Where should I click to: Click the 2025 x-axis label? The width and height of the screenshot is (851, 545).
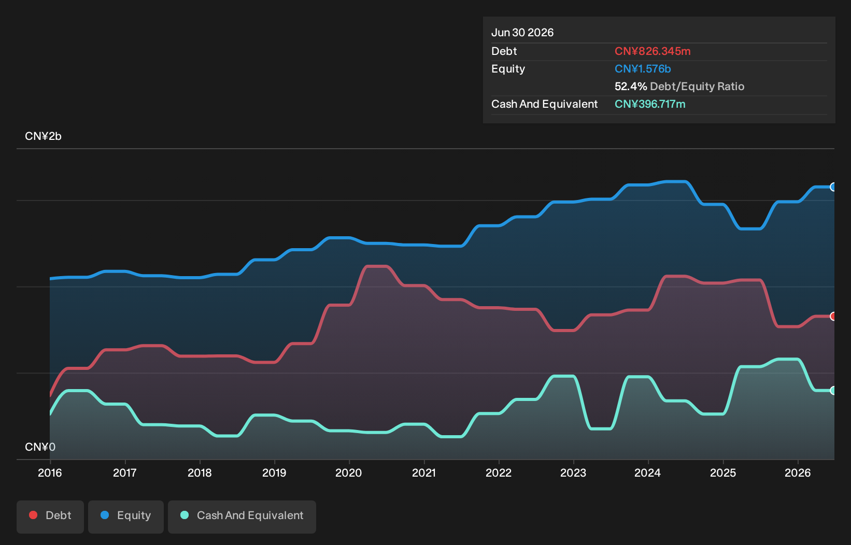point(723,472)
